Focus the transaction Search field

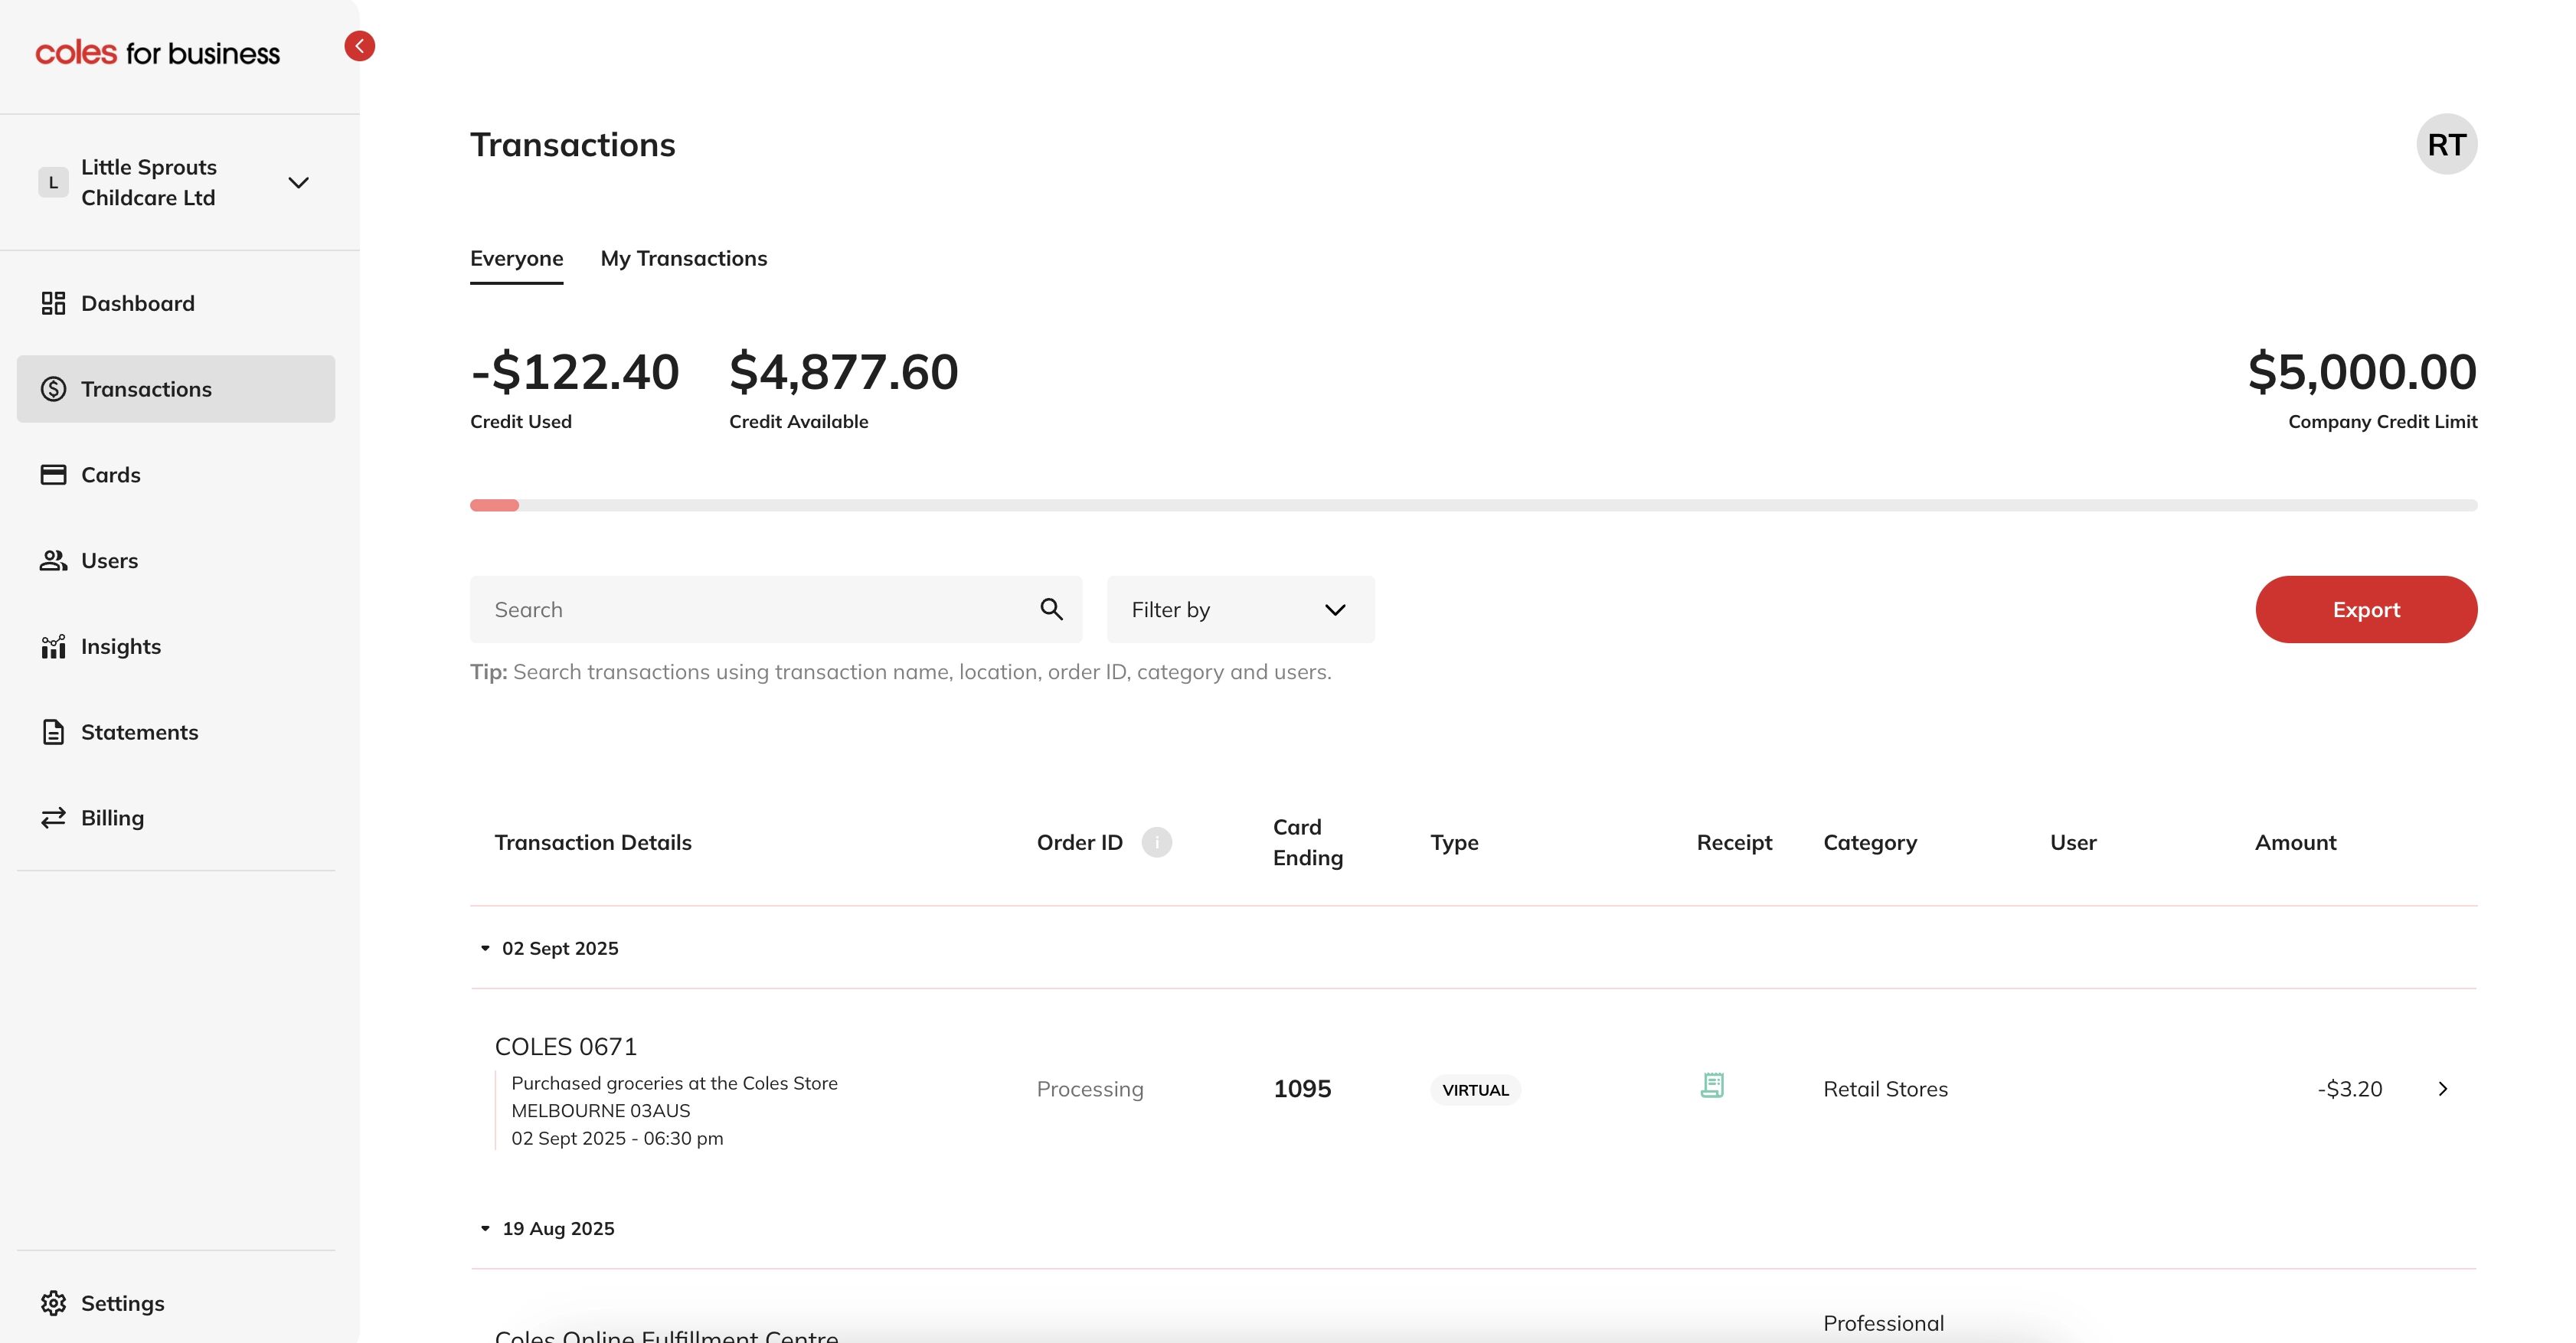coord(776,609)
